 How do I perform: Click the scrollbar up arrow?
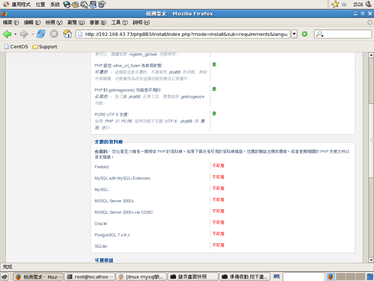(371, 55)
